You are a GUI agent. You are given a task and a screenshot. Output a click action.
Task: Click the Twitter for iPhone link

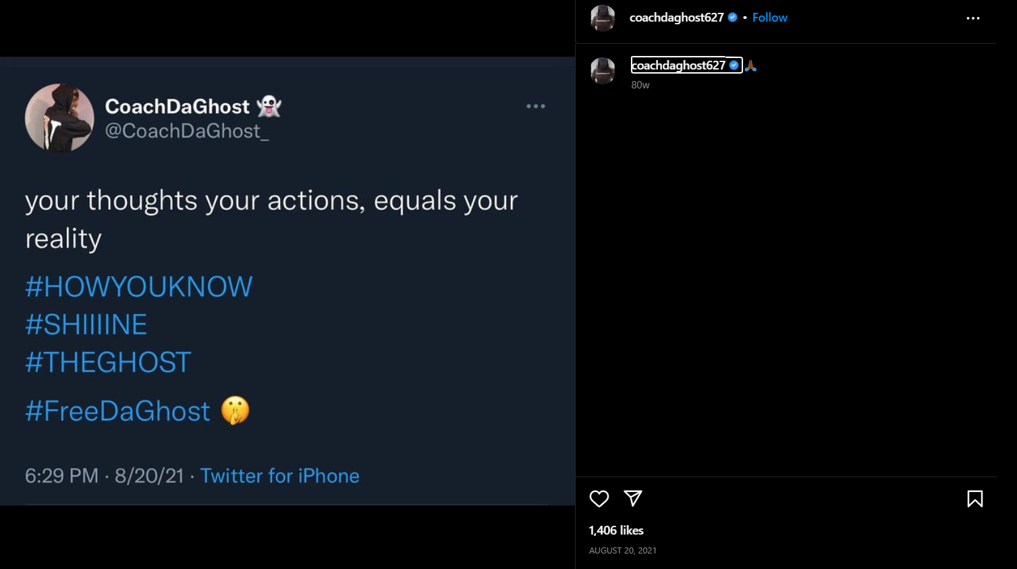click(x=279, y=476)
